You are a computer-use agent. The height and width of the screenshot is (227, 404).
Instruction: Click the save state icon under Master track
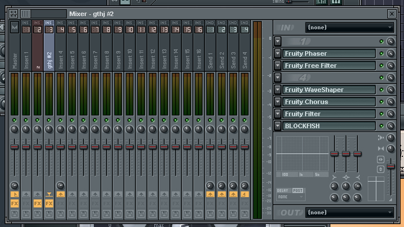(14, 213)
